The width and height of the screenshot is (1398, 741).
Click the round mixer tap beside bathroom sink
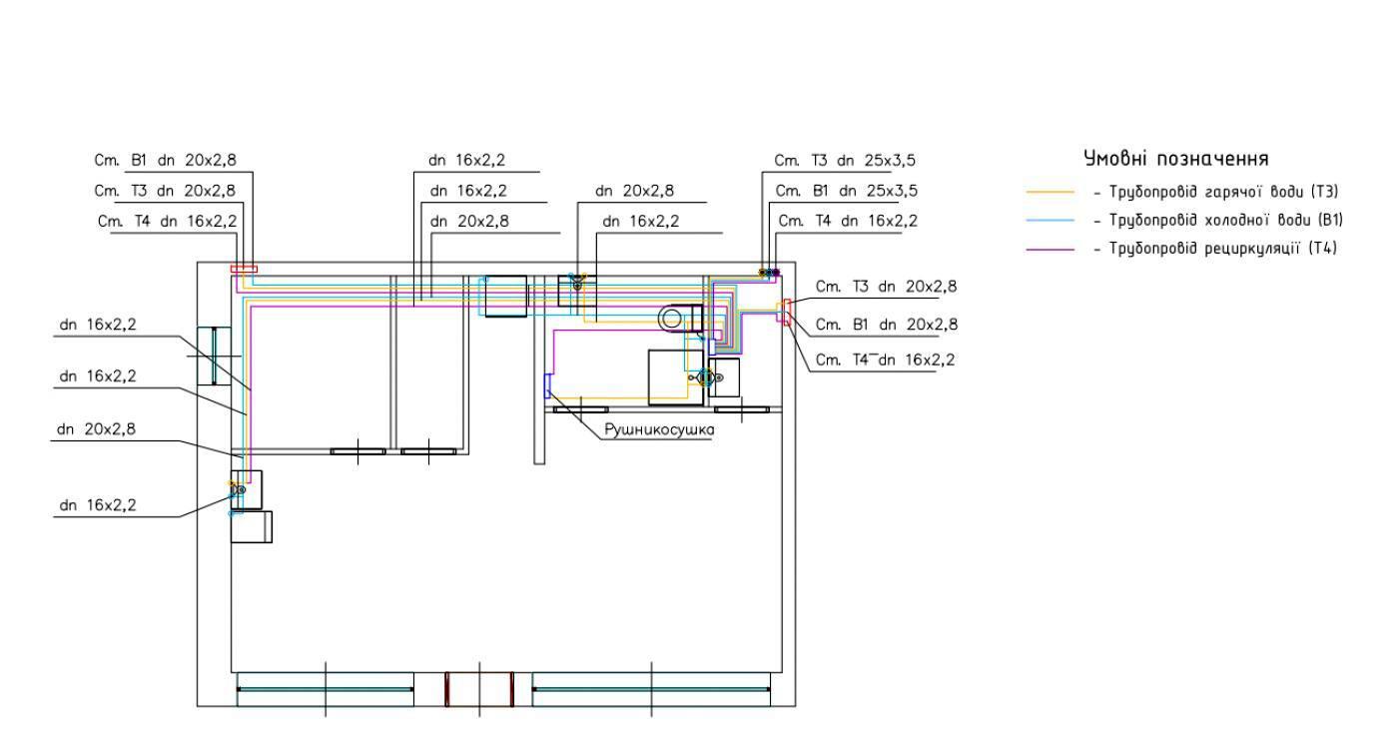click(x=705, y=377)
